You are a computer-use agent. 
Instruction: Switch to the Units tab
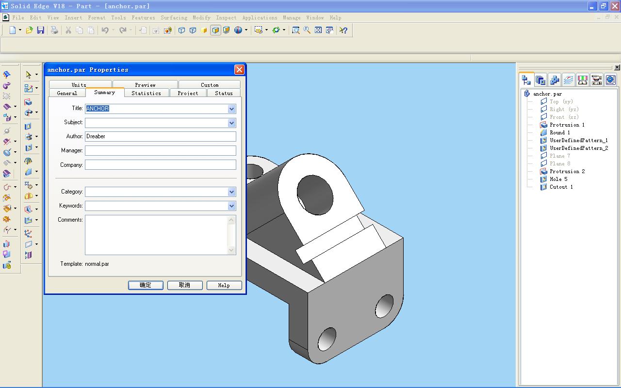[79, 84]
